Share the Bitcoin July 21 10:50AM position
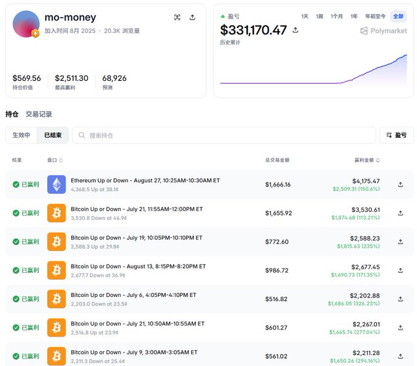 [400, 328]
